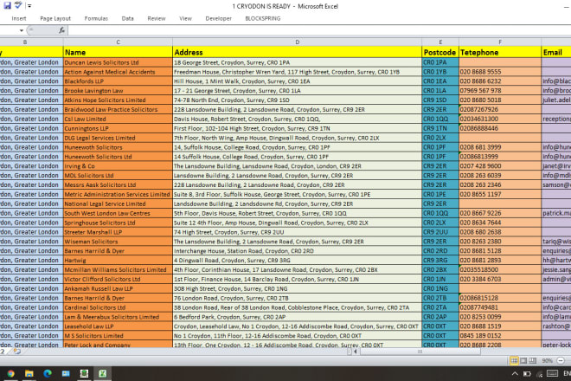Select postcode cell 'CR9 3RG'
The width and height of the screenshot is (571, 381).
440,261
